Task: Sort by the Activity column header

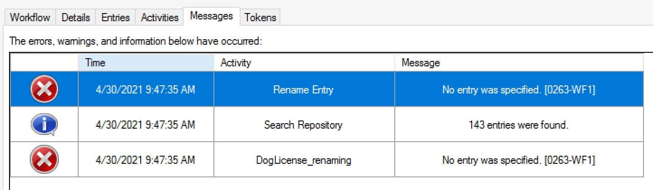Action: (304, 63)
